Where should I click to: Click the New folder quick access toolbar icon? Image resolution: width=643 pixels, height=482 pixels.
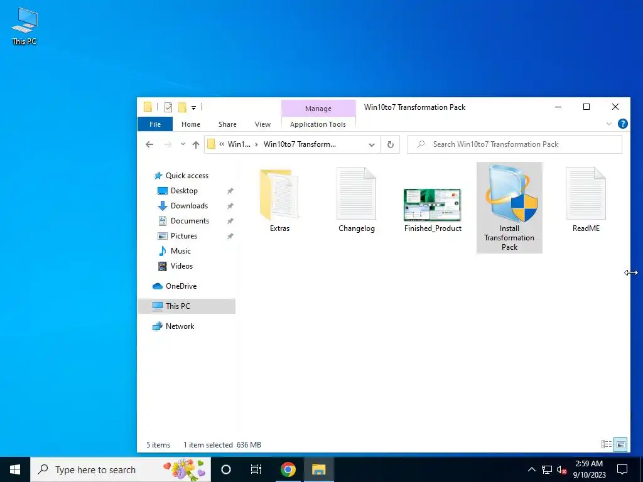click(x=182, y=107)
